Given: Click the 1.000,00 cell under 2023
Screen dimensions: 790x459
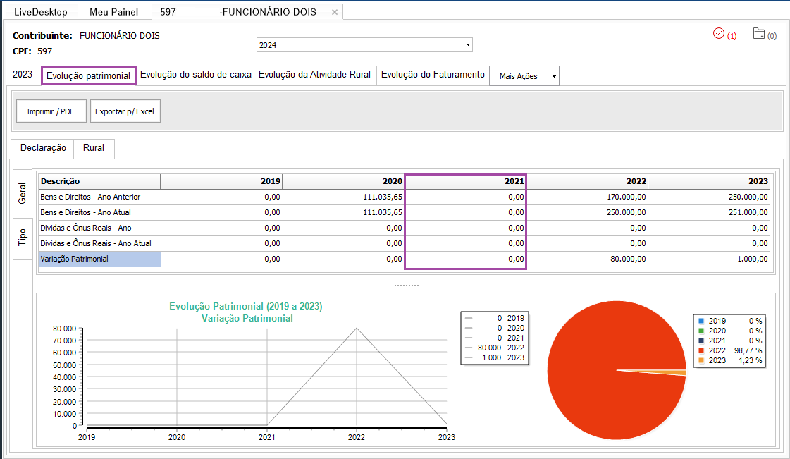Looking at the screenshot, I should 709,259.
